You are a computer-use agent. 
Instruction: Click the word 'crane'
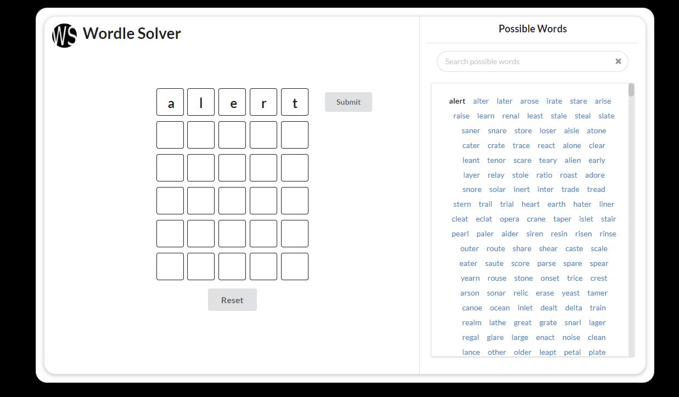coord(536,219)
